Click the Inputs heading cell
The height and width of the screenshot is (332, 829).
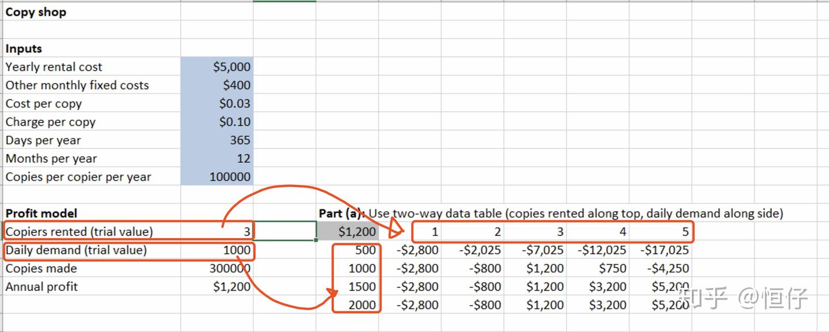[25, 48]
